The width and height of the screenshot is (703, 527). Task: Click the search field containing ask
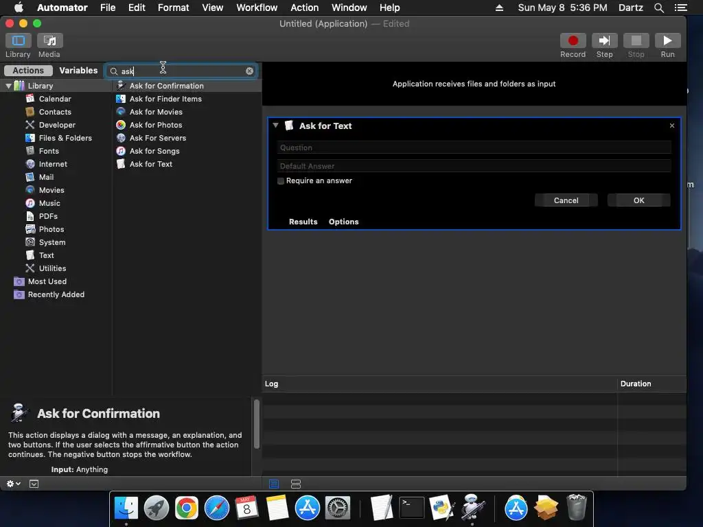pos(181,71)
